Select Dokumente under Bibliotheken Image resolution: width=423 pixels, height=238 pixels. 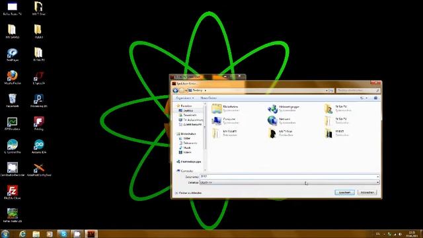188,143
